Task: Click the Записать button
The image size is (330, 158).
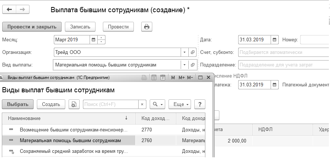Action: 80,27
